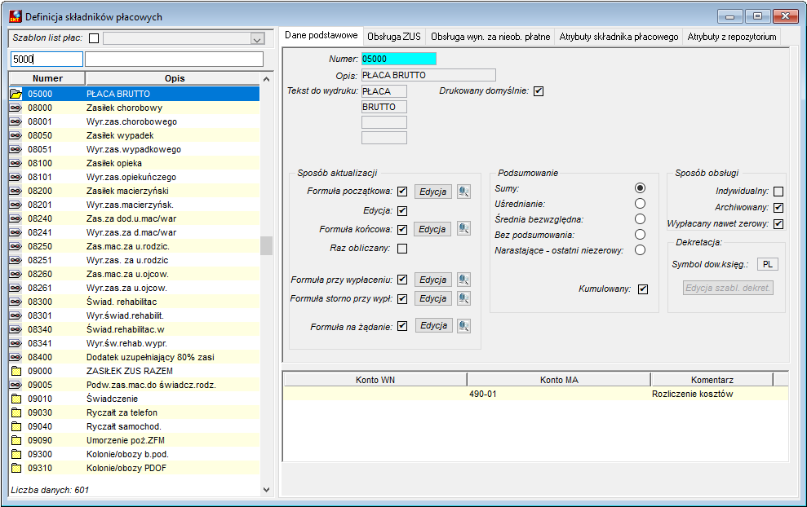Click the scroll up arrow of the list
Image resolution: width=807 pixels, height=507 pixels.
pos(266,79)
